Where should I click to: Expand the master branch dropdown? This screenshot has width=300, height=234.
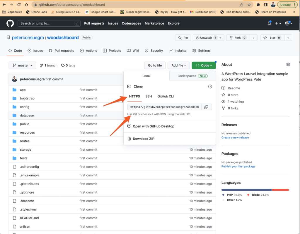(x=23, y=66)
